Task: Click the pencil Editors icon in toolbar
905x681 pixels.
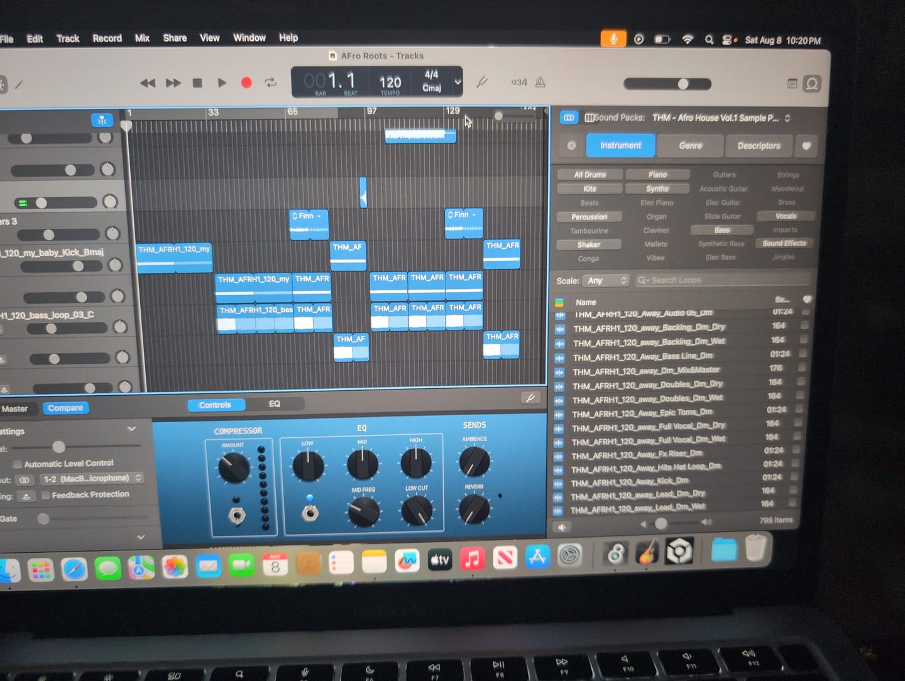Action: [19, 84]
